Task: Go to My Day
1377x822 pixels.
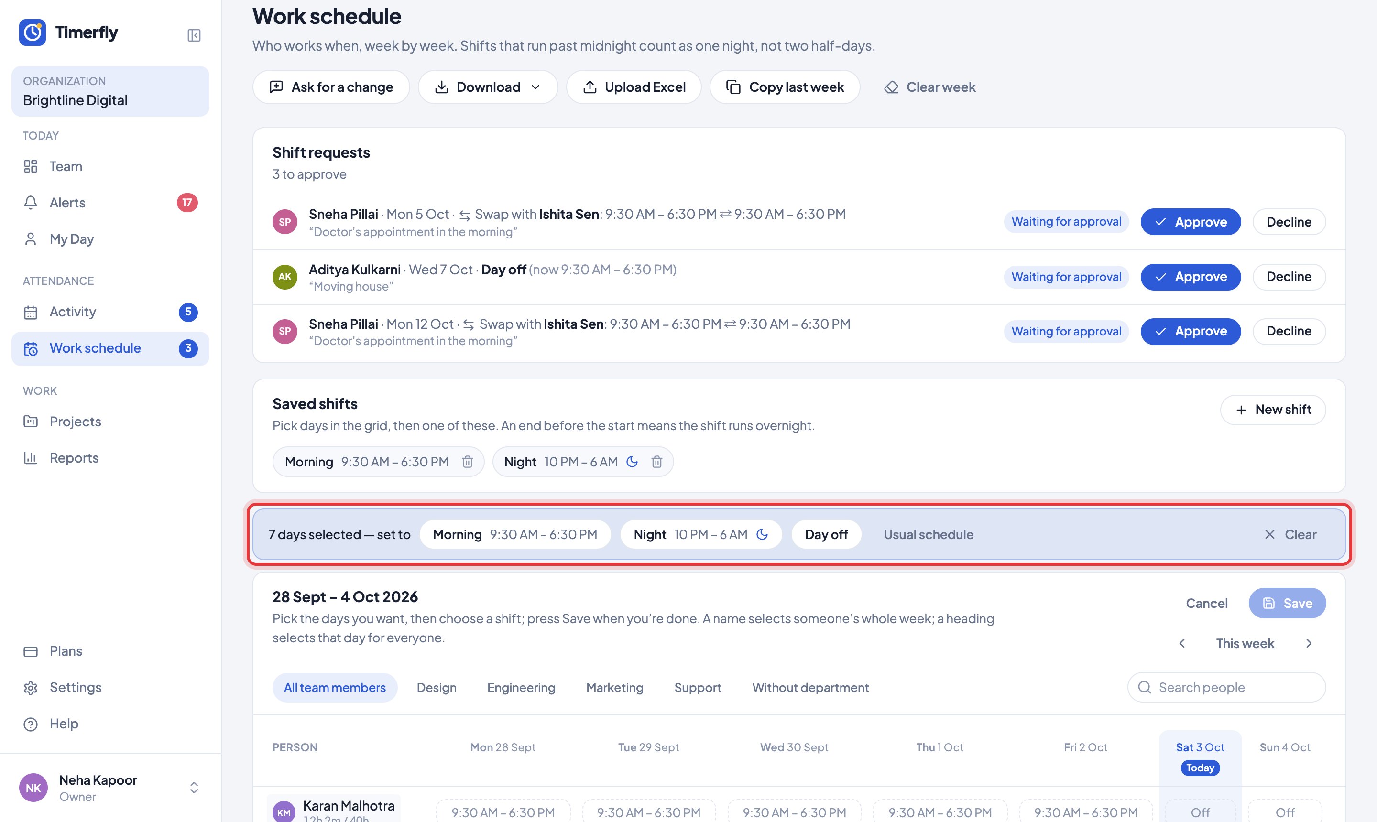Action: pyautogui.click(x=110, y=239)
